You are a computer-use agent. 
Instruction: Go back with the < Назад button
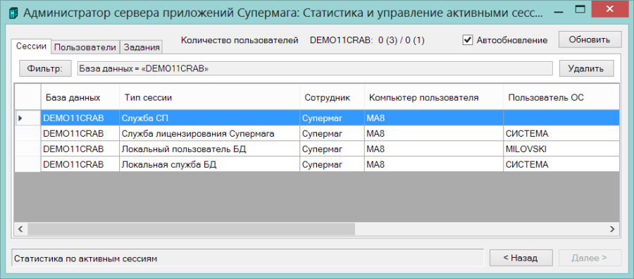coord(521,258)
